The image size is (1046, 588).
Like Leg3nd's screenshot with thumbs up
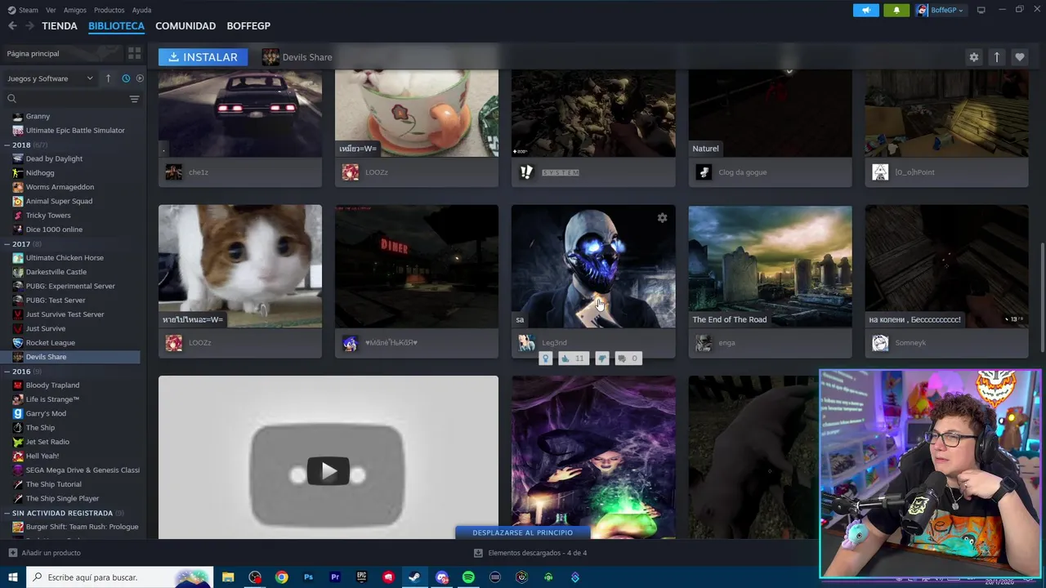tap(573, 358)
